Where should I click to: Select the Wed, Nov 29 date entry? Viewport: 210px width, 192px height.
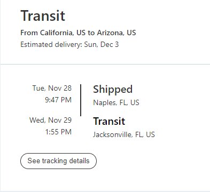(51, 120)
